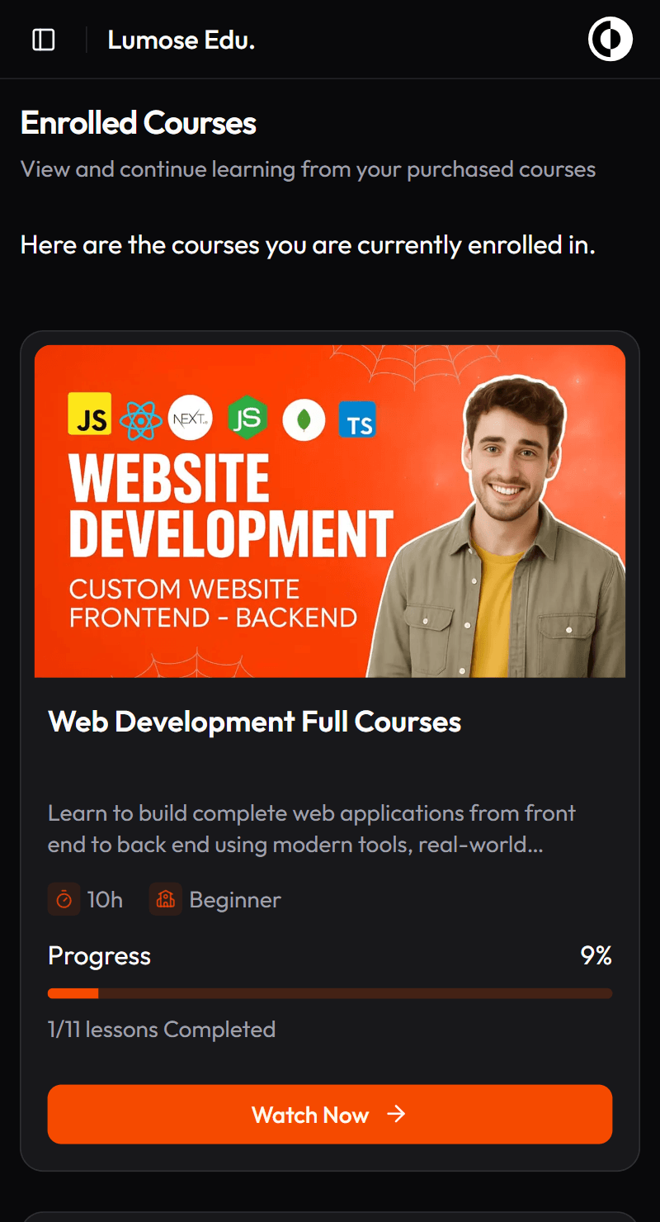Viewport: 660px width, 1222px height.
Task: Click the orange course progress bar
Action: pyautogui.click(x=330, y=993)
